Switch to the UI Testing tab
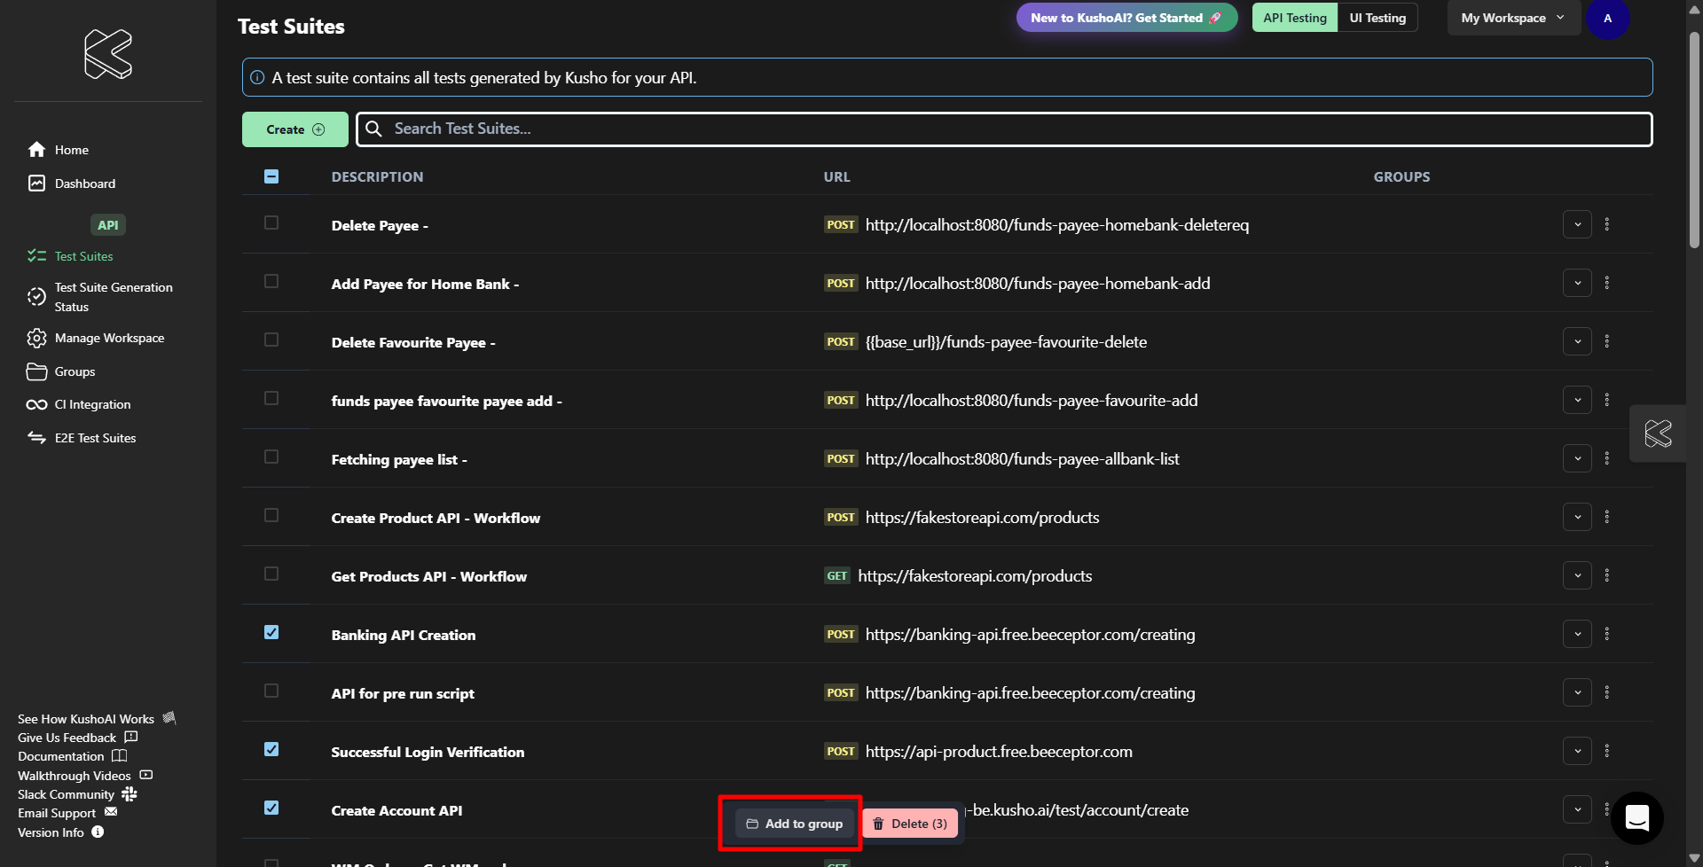Image resolution: width=1703 pixels, height=867 pixels. coord(1377,18)
